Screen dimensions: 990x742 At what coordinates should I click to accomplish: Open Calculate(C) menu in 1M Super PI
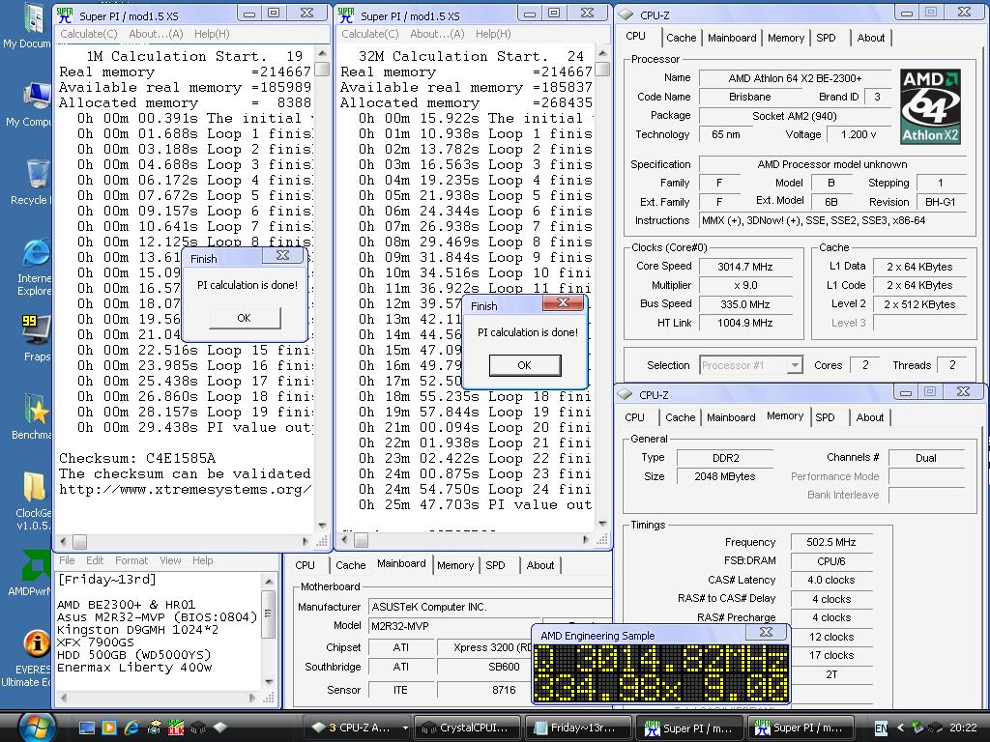(88, 34)
